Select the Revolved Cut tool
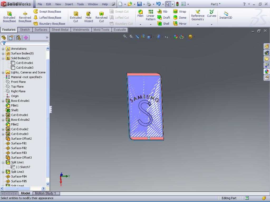The height and width of the screenshot is (202, 270). pyautogui.click(x=102, y=17)
